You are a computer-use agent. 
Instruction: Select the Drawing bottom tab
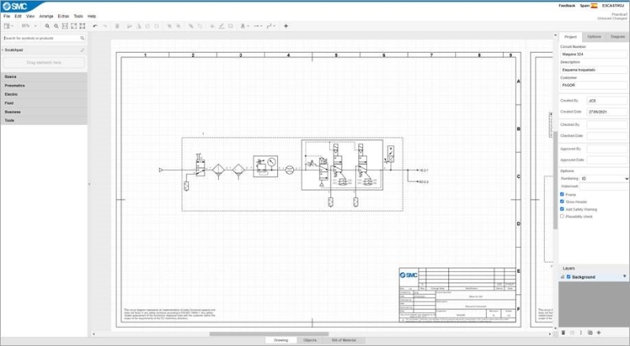point(281,340)
